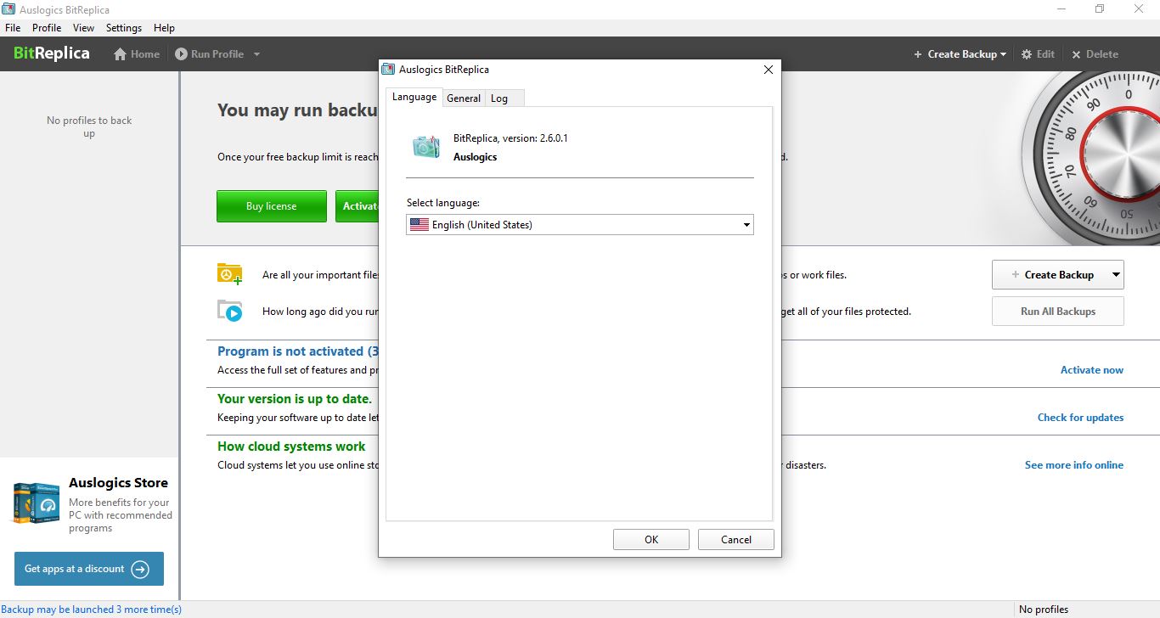Switch to the General tab

point(464,98)
